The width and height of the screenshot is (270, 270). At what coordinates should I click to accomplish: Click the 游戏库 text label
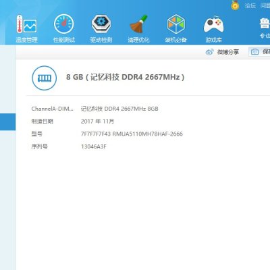point(213,40)
